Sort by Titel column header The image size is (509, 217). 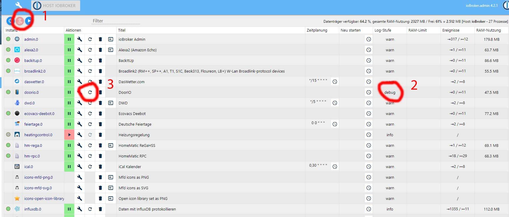coord(122,30)
